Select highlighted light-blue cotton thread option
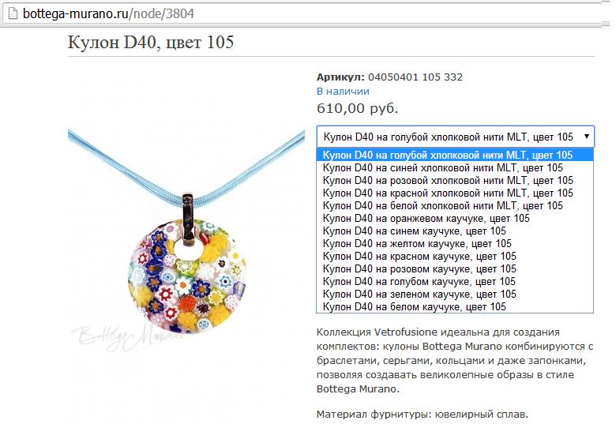616x424 pixels. 455,155
